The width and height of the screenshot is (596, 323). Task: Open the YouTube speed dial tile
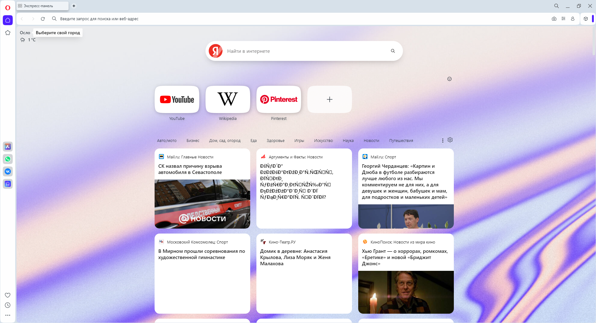point(177,99)
